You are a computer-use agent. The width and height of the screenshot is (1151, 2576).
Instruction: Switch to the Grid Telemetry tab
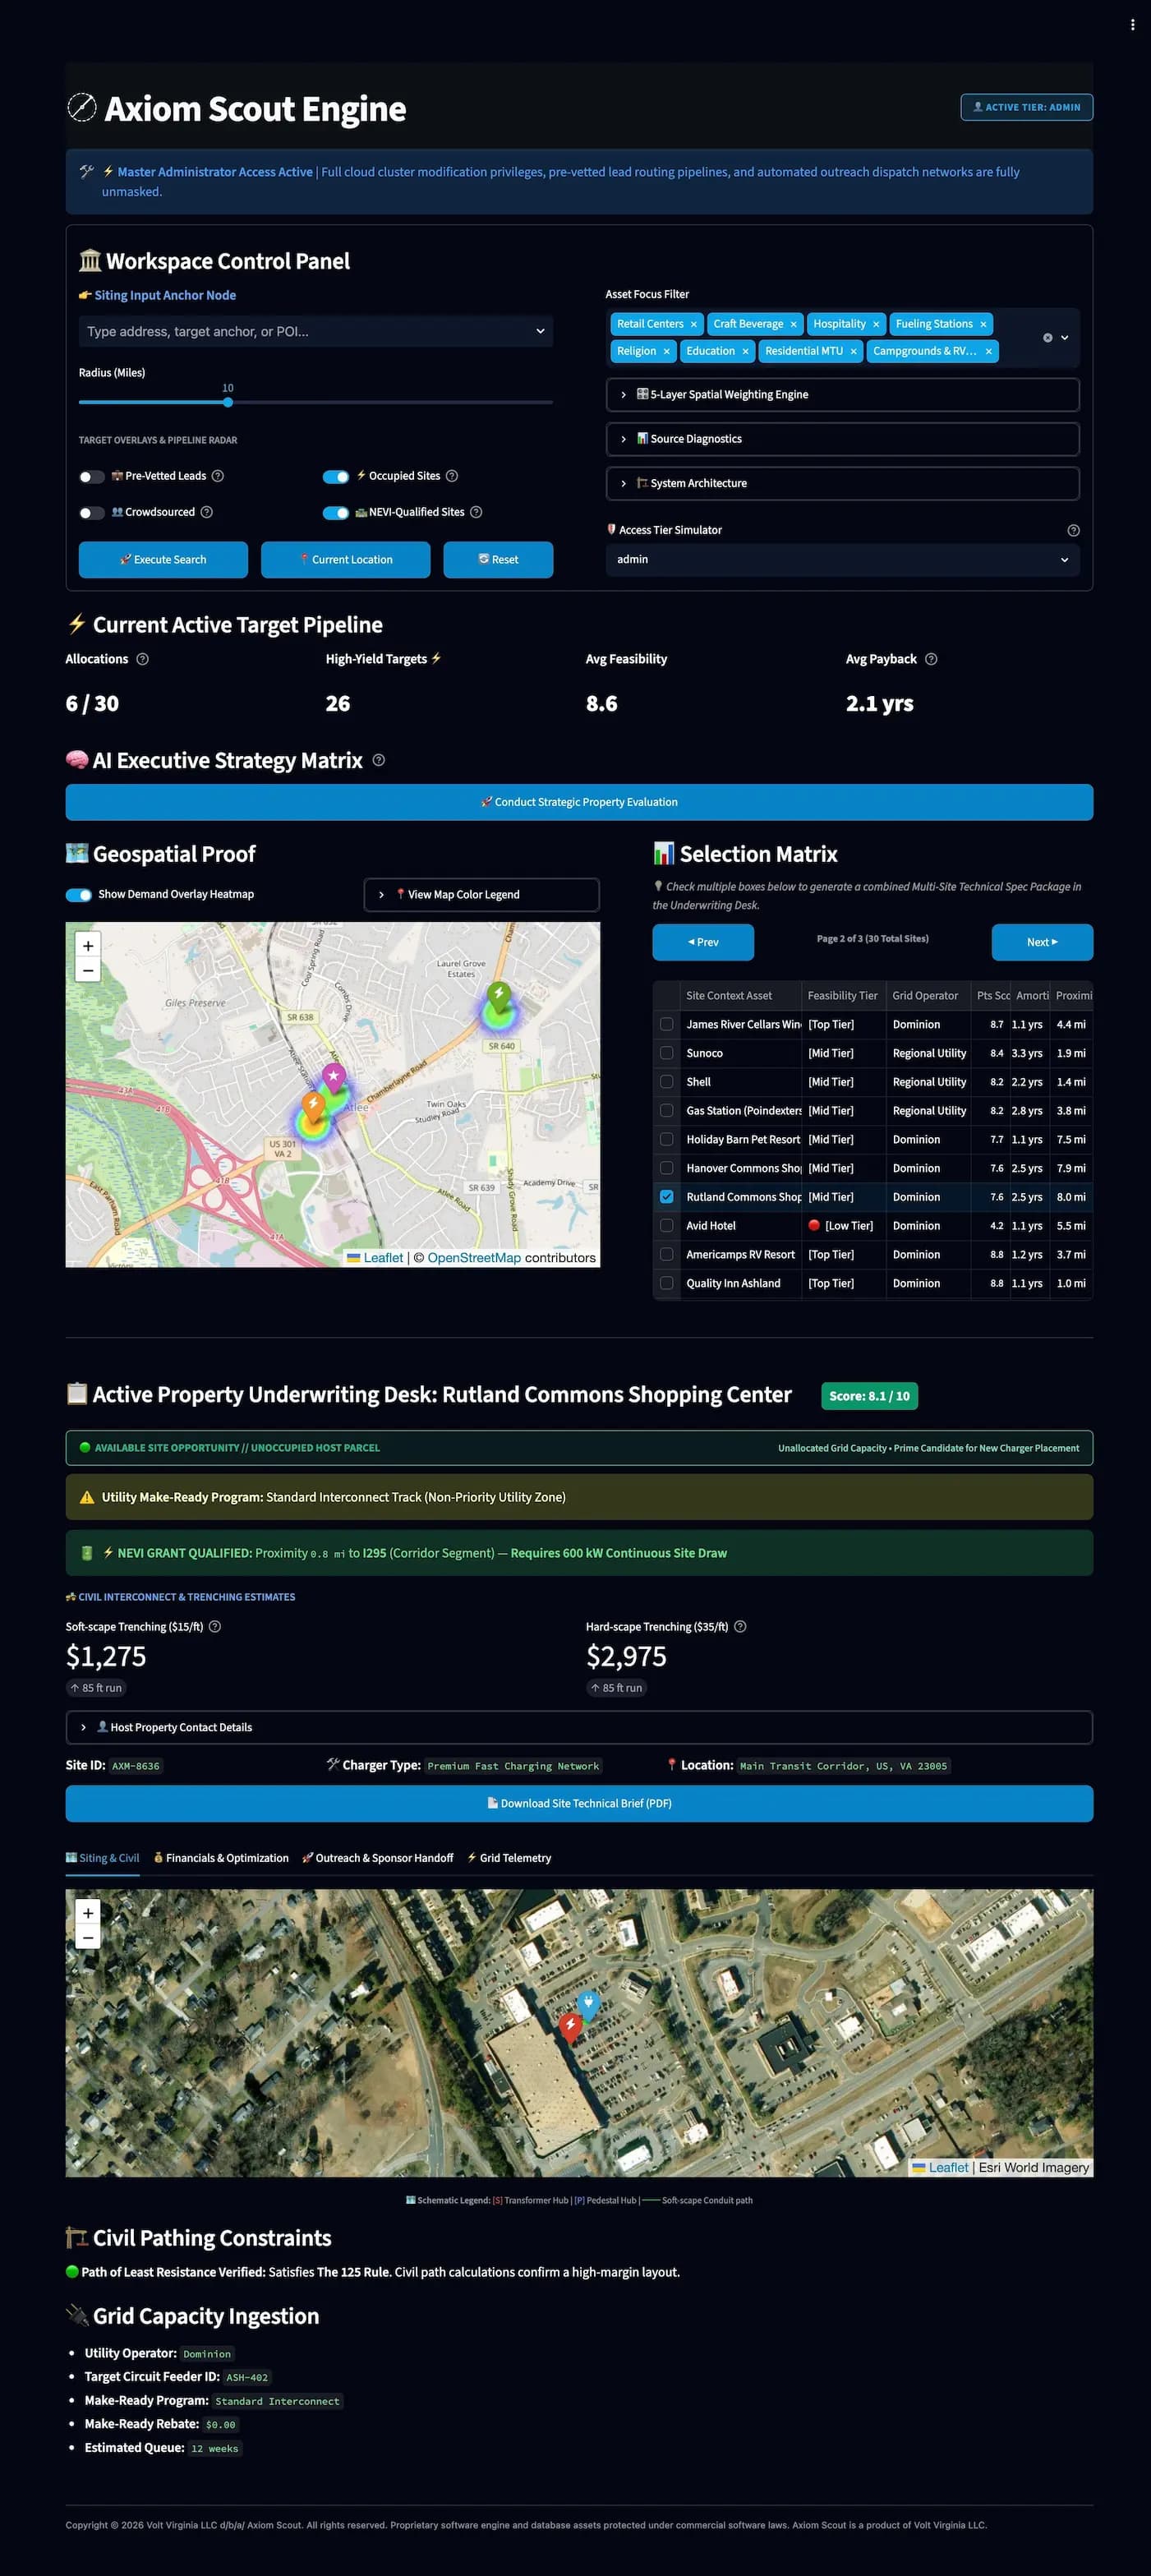pyautogui.click(x=509, y=1858)
